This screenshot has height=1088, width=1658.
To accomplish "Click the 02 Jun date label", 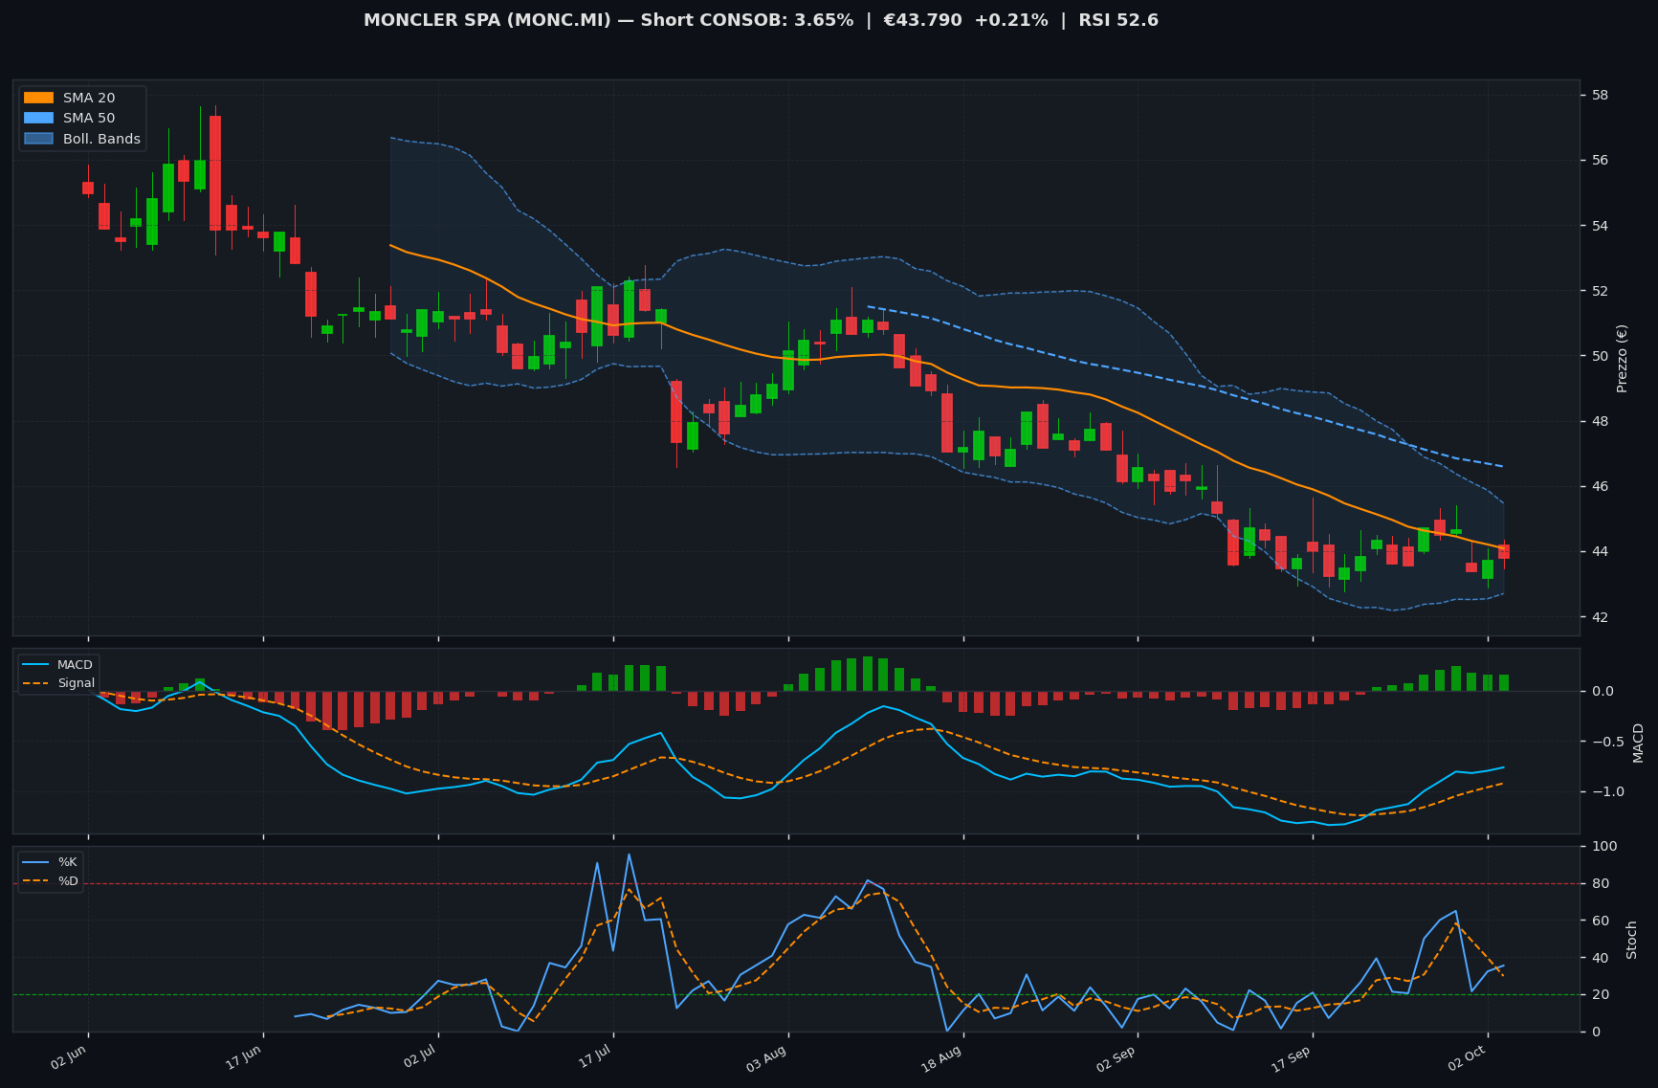I will coord(70,1058).
